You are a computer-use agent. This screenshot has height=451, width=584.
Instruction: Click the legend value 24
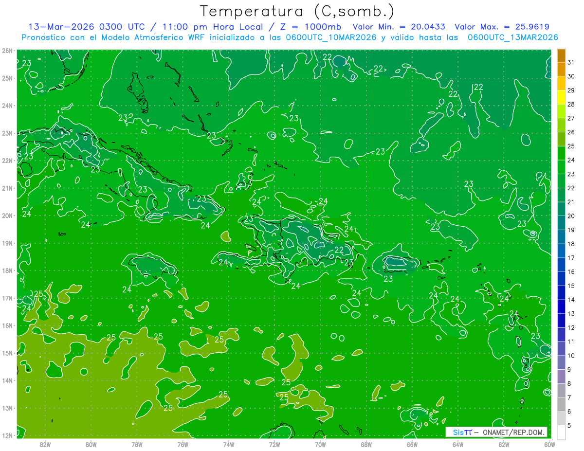pos(571,160)
